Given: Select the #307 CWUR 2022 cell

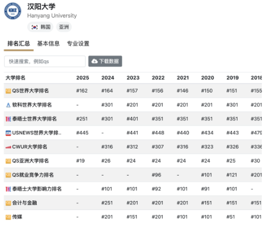Looking at the screenshot, I should tap(157, 147).
